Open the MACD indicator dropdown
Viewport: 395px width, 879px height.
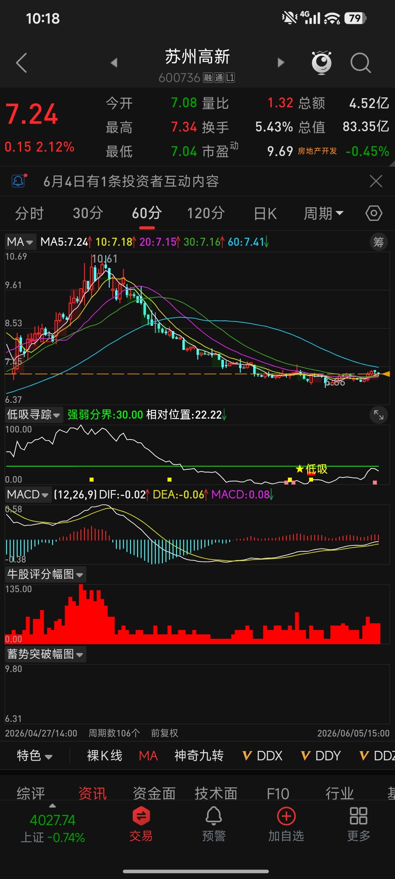coord(27,494)
